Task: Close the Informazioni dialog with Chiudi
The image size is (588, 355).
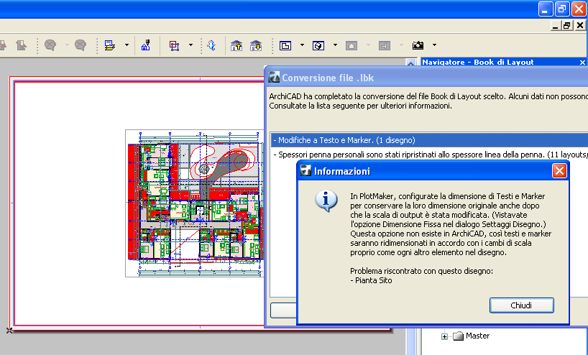Action: (x=521, y=305)
